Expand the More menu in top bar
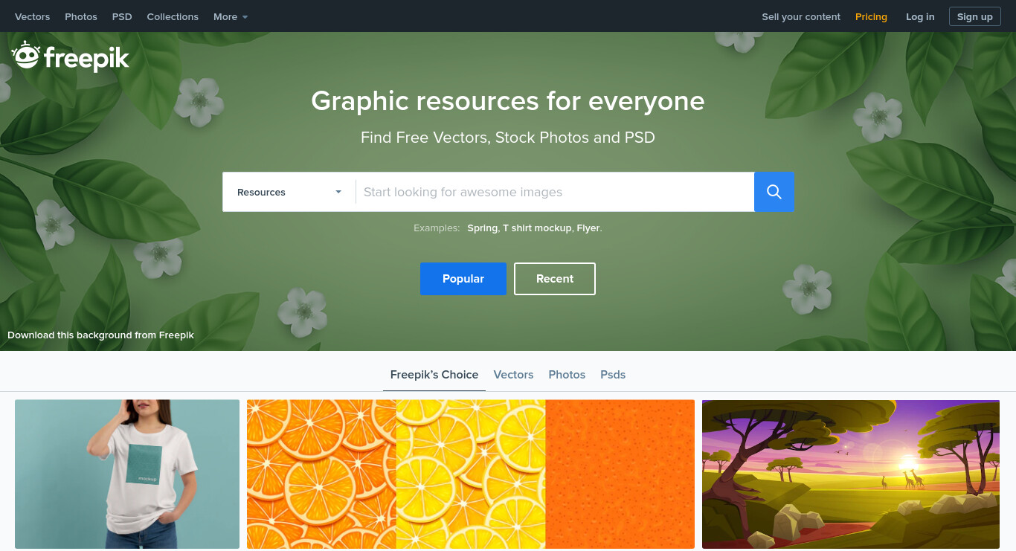This screenshot has height=551, width=1016. [231, 16]
